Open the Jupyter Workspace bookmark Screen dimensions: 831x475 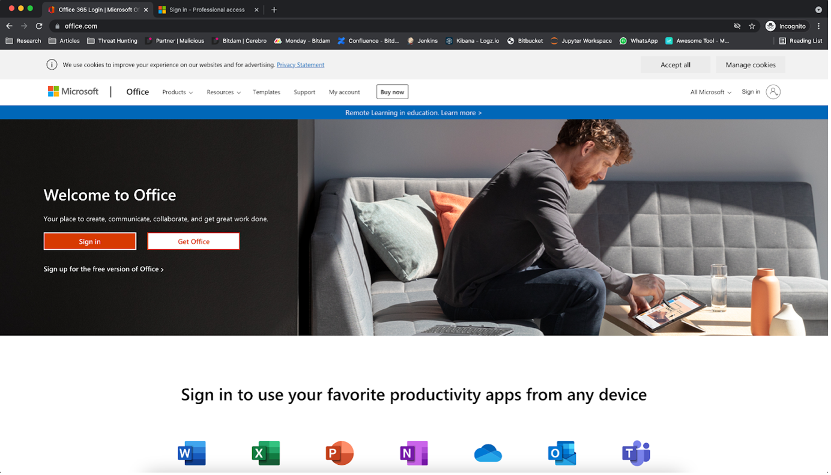tap(584, 41)
